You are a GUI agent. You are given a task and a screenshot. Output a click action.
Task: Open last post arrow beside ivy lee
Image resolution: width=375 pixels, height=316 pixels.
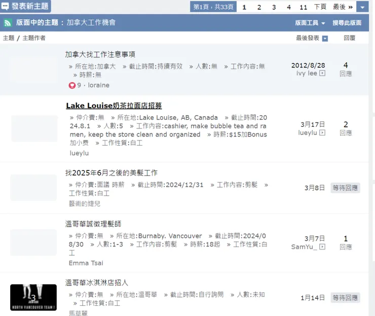tap(322, 73)
